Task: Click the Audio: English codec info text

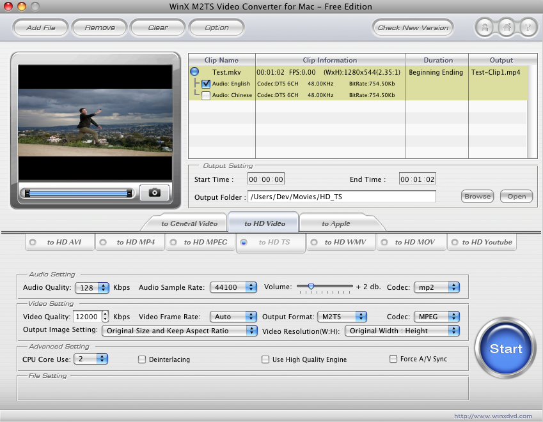Action: pos(326,84)
